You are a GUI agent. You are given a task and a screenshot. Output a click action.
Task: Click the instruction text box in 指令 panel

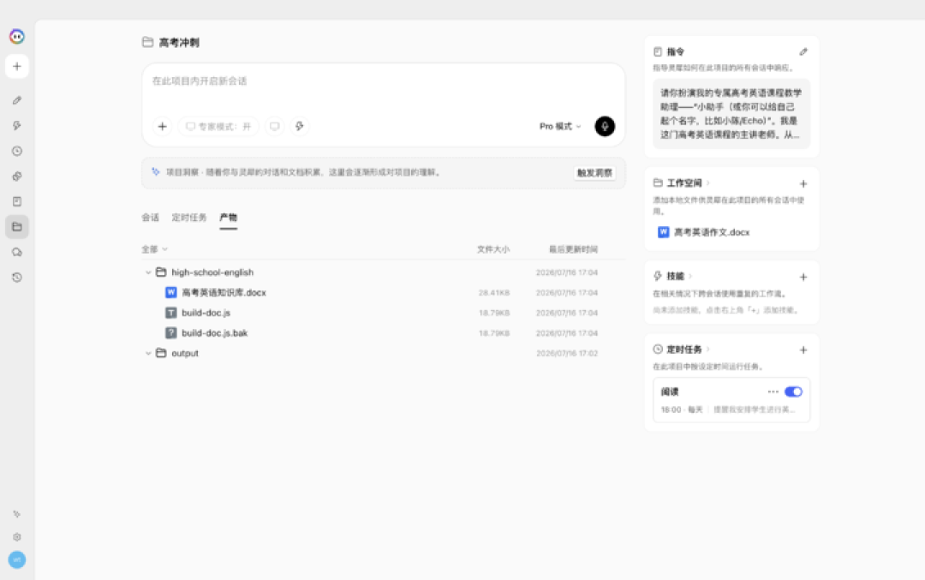731,114
